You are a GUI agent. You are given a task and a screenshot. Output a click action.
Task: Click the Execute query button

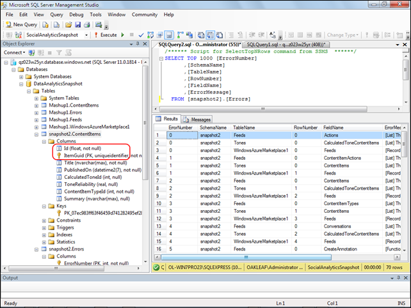tap(106, 35)
